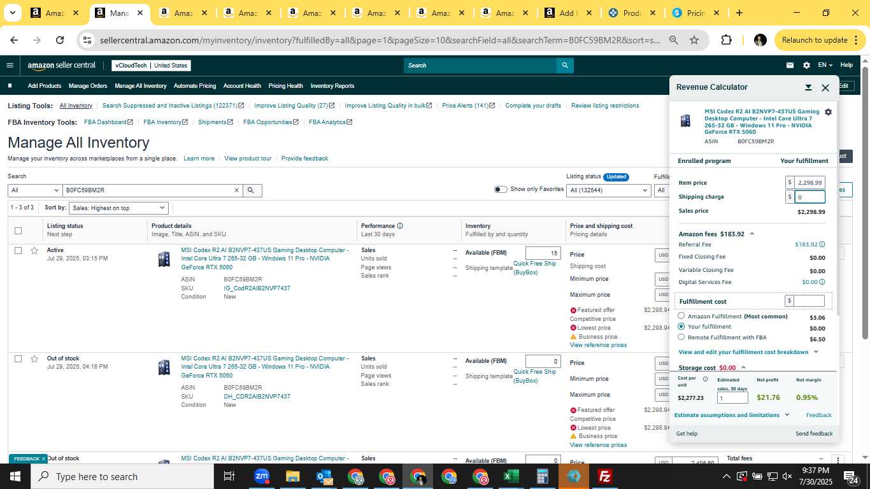The image size is (870, 489).
Task: Select Remote Fulfillment with FBA option
Action: point(681,337)
